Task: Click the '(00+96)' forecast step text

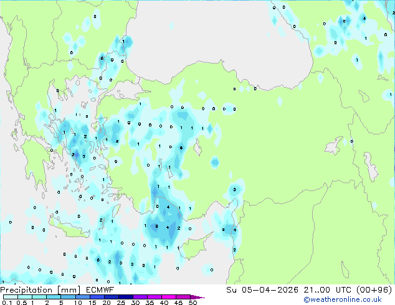Action: point(374,290)
